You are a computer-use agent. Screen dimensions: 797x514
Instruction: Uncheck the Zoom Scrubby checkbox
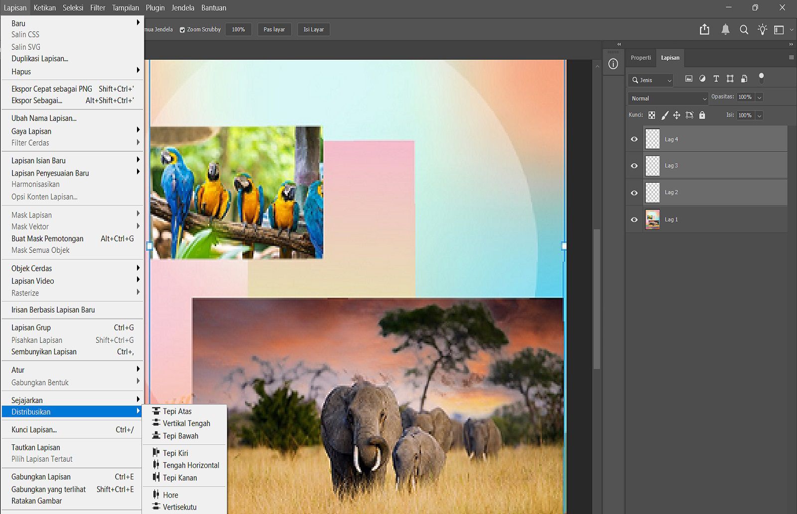point(182,30)
